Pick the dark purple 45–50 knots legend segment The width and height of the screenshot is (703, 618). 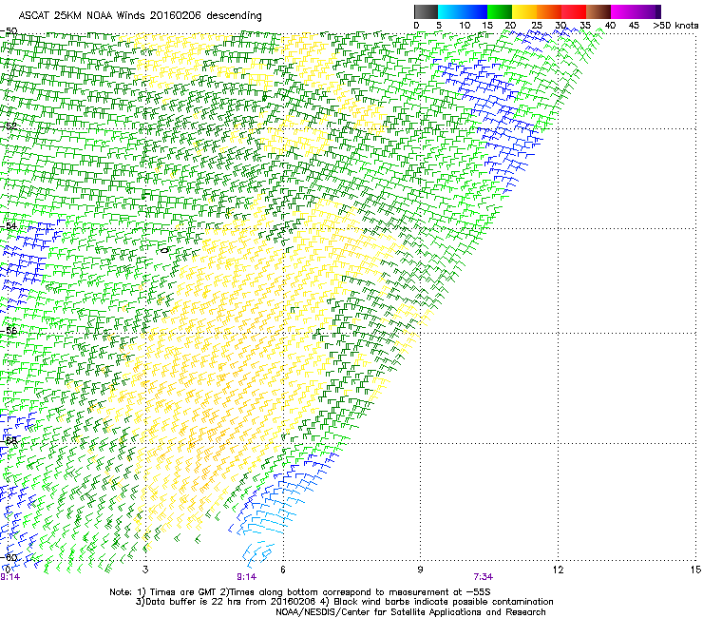[648, 11]
